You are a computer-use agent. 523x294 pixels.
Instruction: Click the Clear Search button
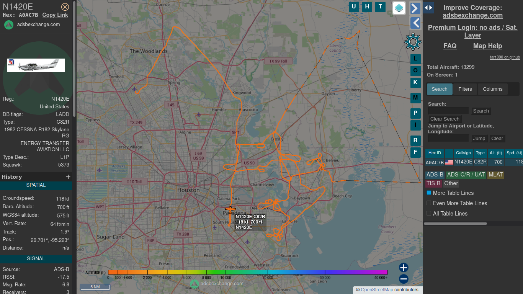(x=445, y=119)
